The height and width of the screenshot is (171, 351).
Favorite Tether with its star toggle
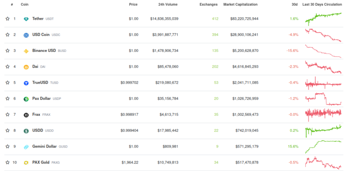7,19
